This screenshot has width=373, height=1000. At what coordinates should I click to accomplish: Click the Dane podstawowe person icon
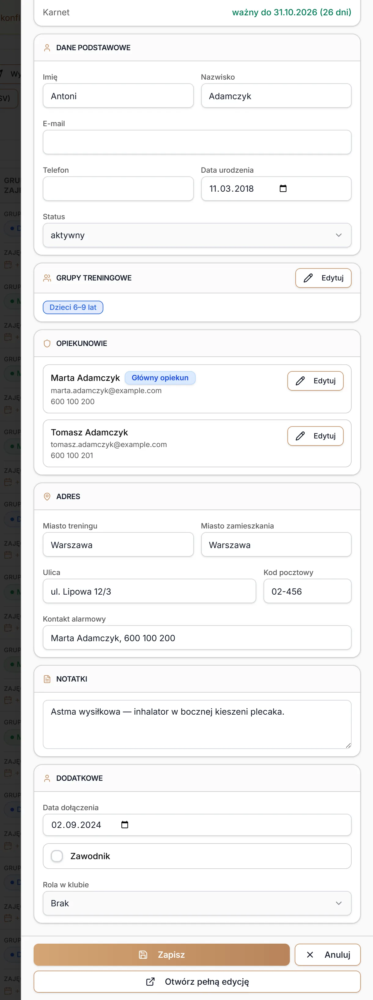coord(47,48)
